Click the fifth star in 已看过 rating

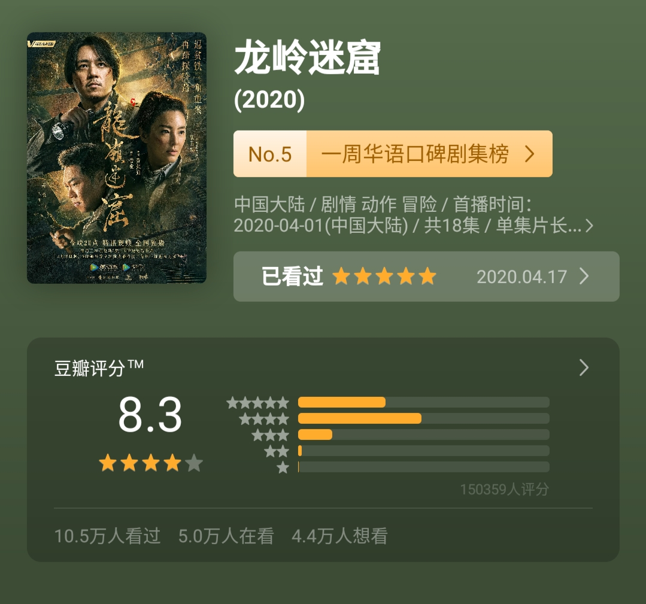(x=427, y=276)
